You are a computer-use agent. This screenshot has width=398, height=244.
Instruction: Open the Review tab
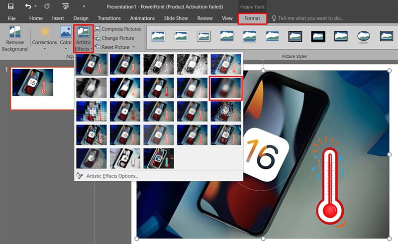click(205, 18)
